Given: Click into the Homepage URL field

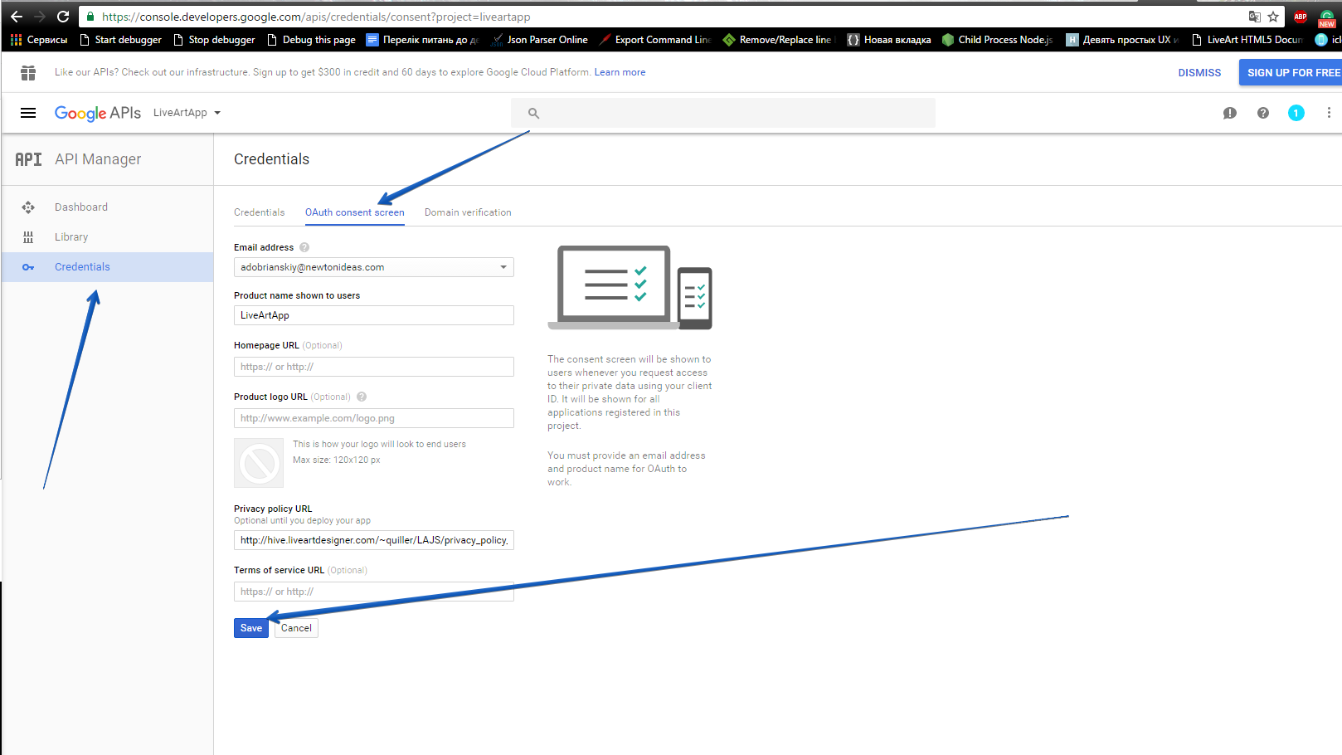Looking at the screenshot, I should [374, 367].
